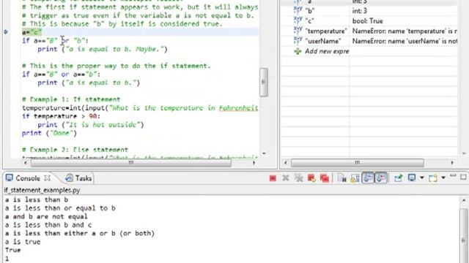The height and width of the screenshot is (263, 469).
Task: Click the line 'if a=="B" or "b":'
Action: point(55,40)
